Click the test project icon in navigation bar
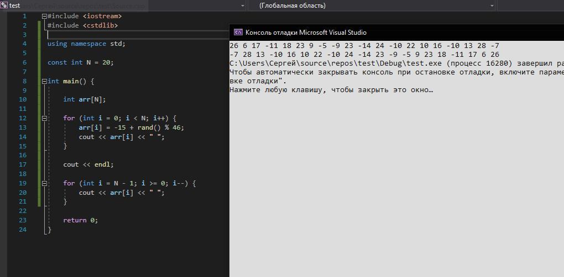Viewport: 564px width, 277px height. (x=4, y=6)
